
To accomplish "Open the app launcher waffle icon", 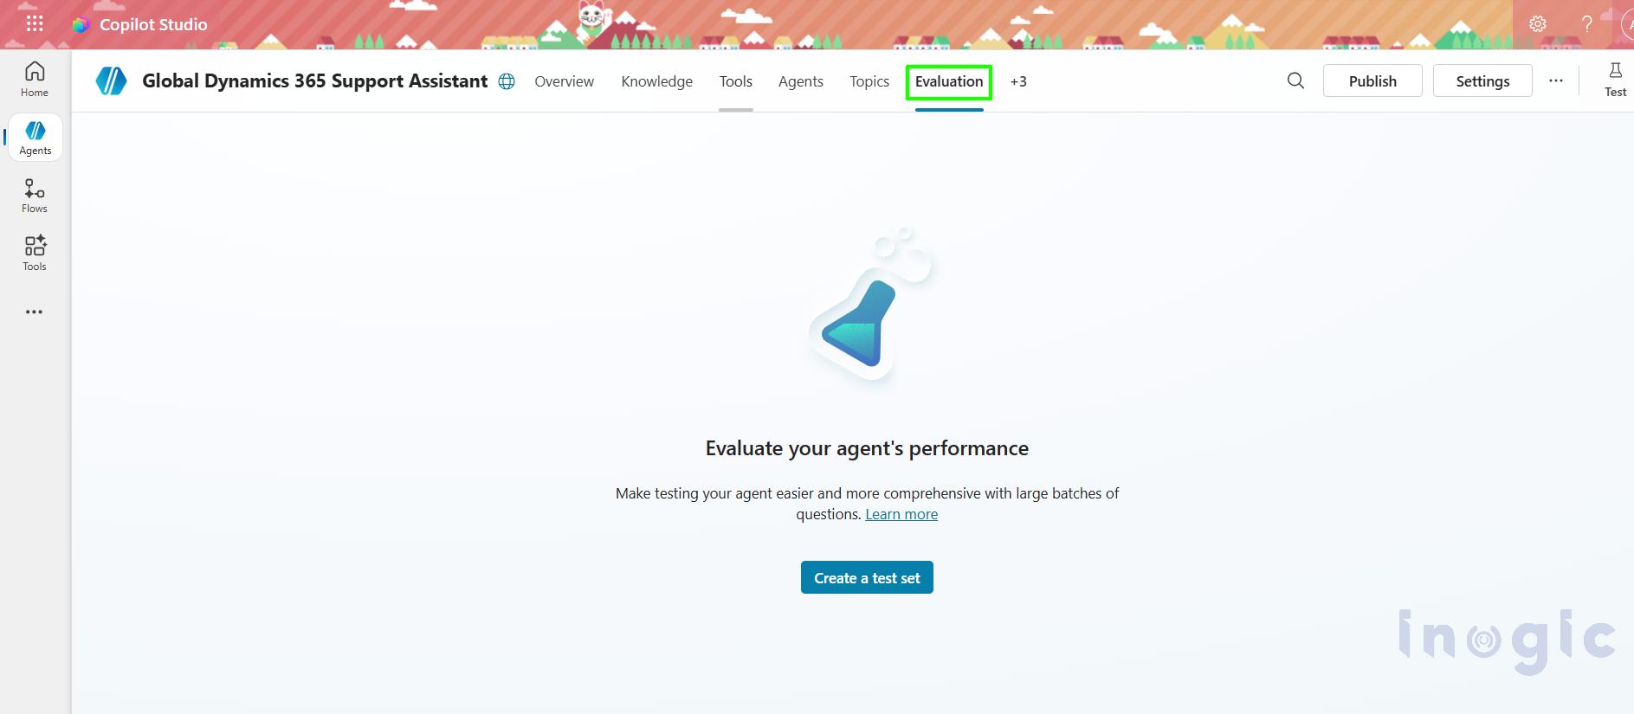I will (35, 24).
